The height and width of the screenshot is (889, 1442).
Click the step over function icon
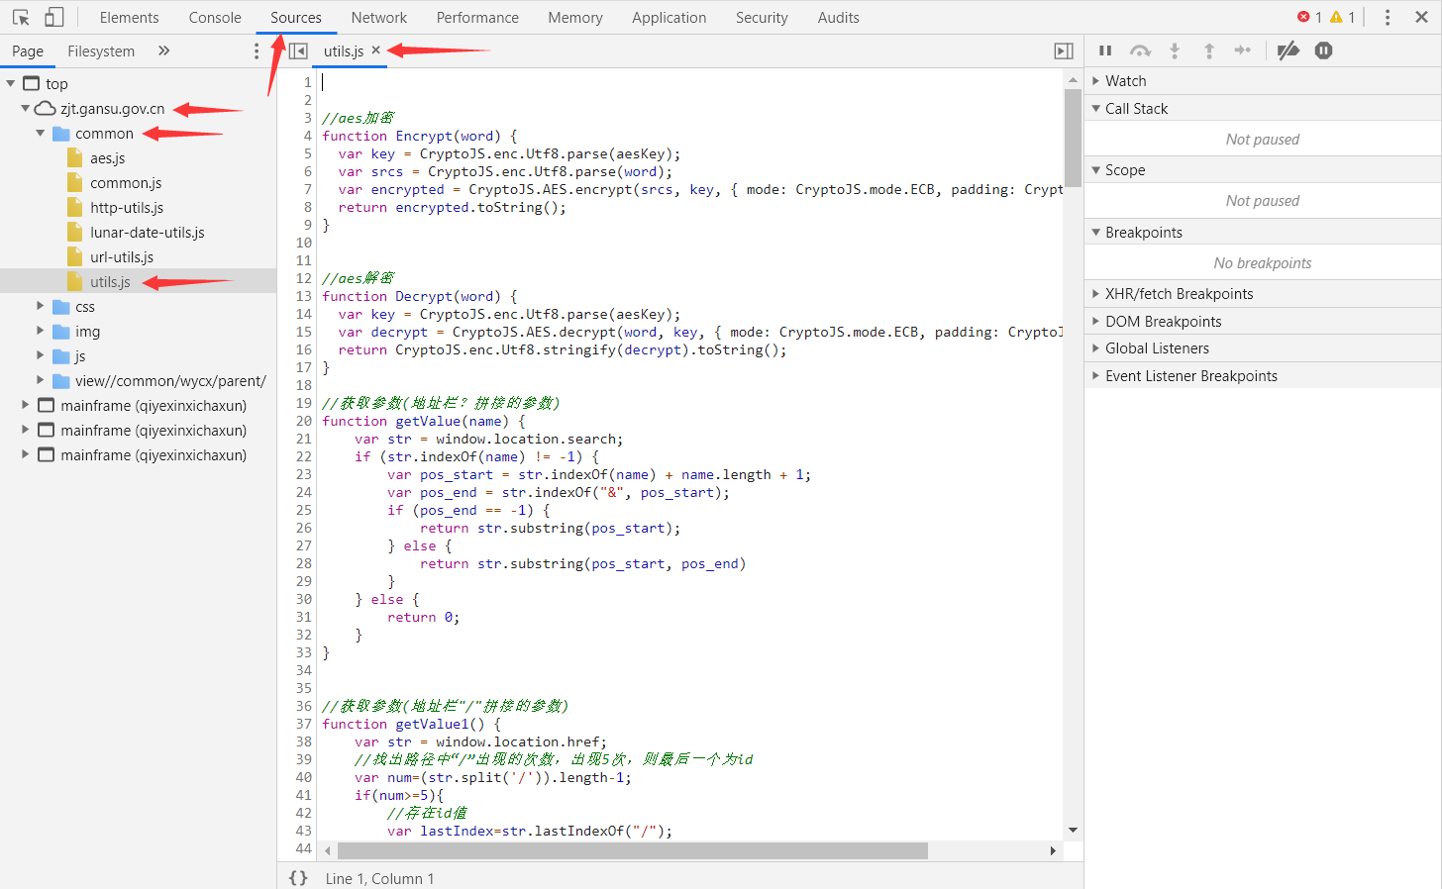coord(1140,50)
